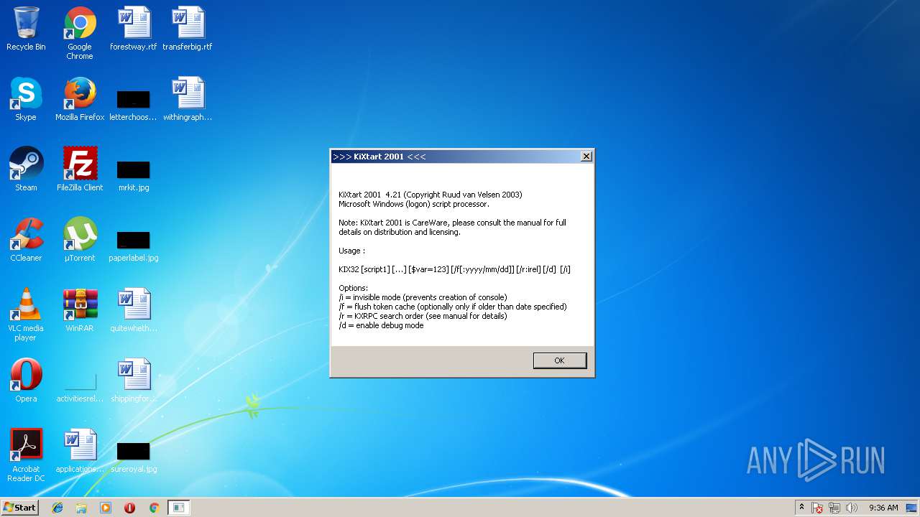The image size is (920, 517).
Task: Select the VLC media player shortcut
Action: 26,315
